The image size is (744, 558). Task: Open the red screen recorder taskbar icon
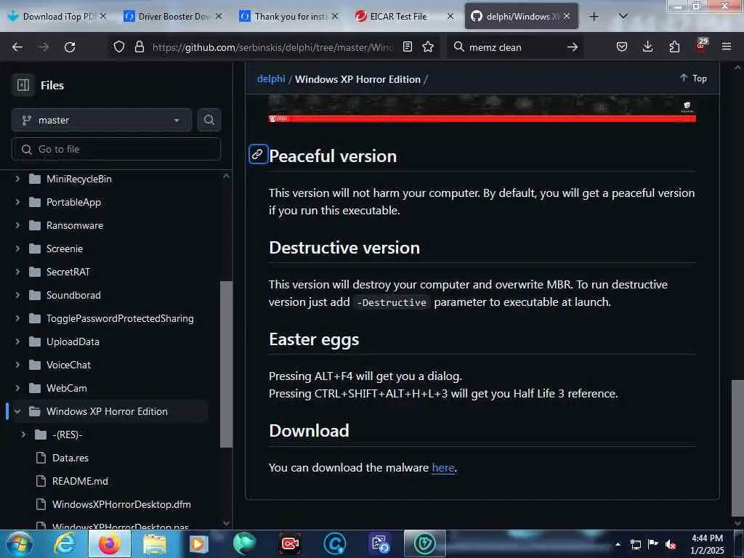[290, 543]
